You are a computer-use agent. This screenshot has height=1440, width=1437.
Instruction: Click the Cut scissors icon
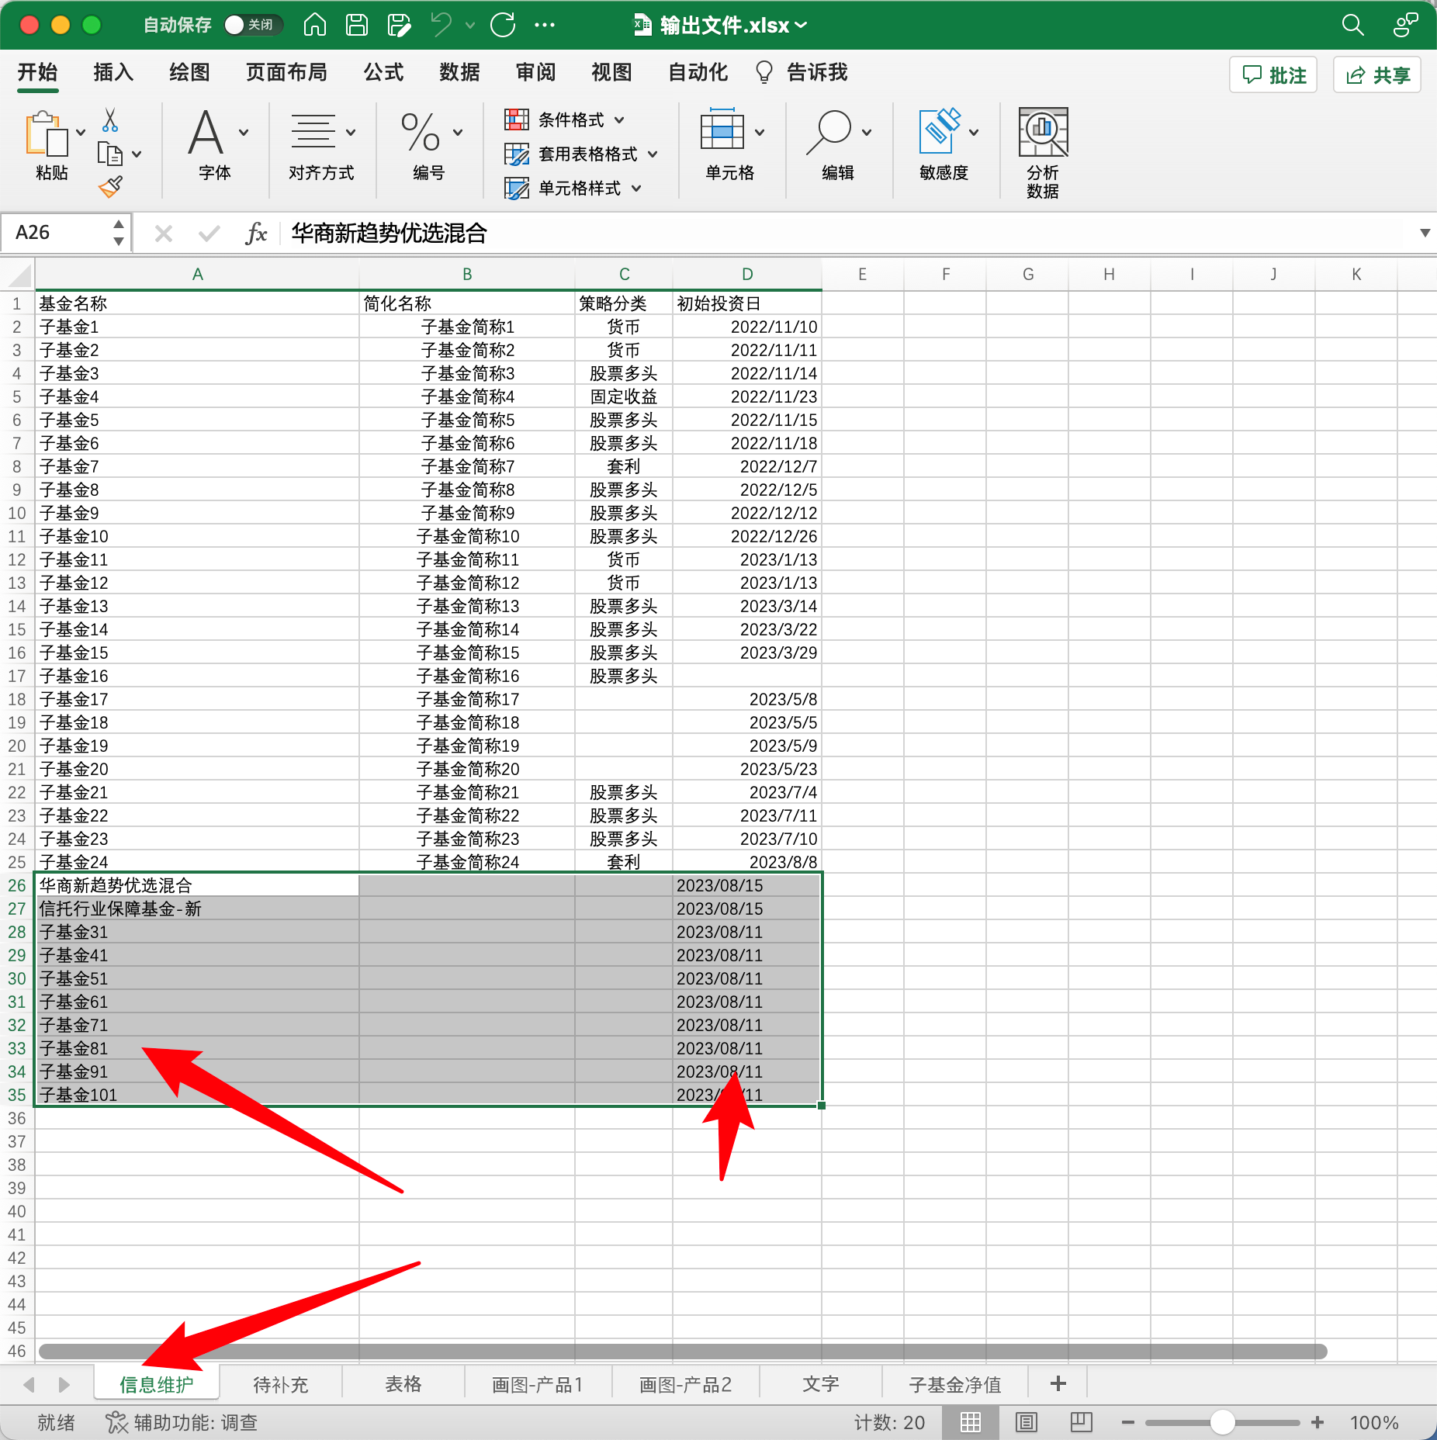pos(110,120)
